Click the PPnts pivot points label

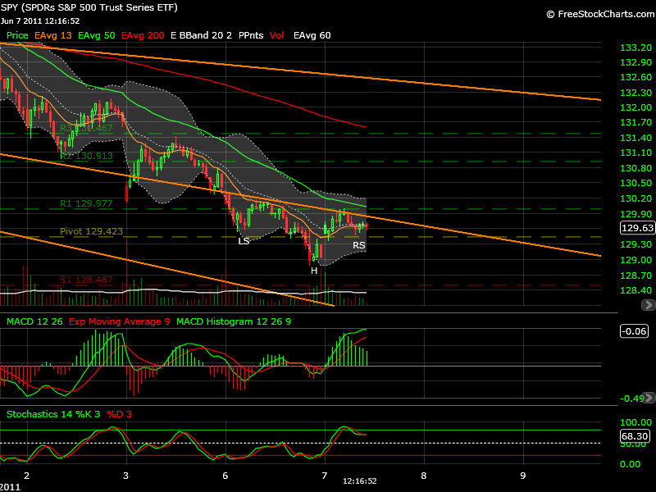251,36
